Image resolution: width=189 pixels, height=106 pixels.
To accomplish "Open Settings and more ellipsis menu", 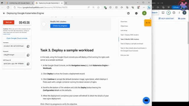I will click(144, 7).
